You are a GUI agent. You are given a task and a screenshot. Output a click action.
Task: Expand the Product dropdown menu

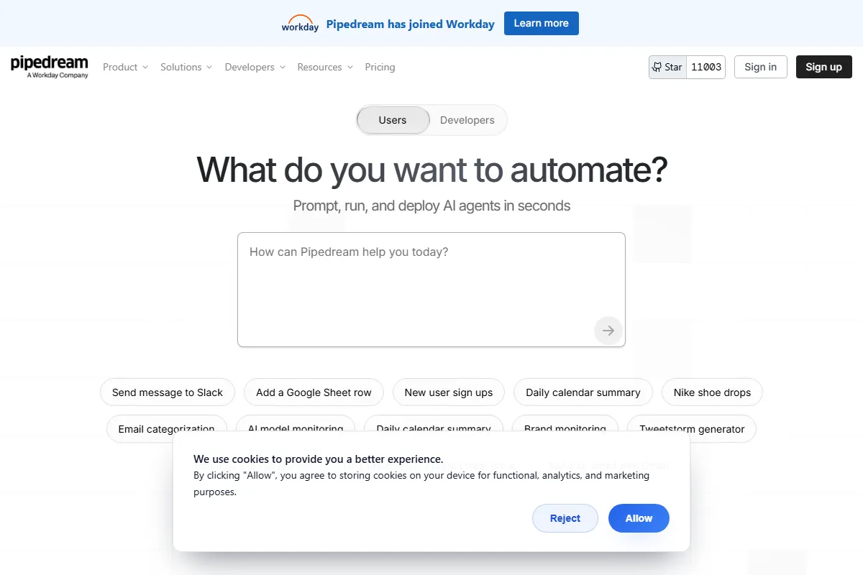click(x=125, y=67)
